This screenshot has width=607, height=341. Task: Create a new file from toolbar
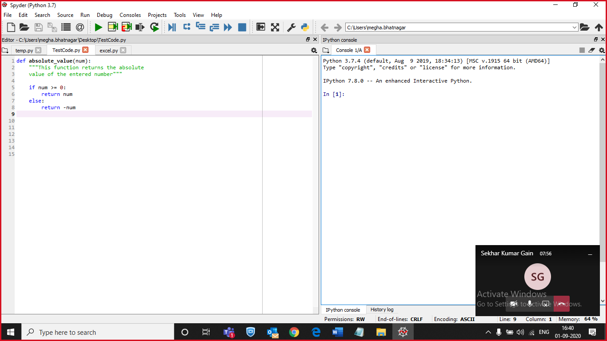tap(11, 28)
